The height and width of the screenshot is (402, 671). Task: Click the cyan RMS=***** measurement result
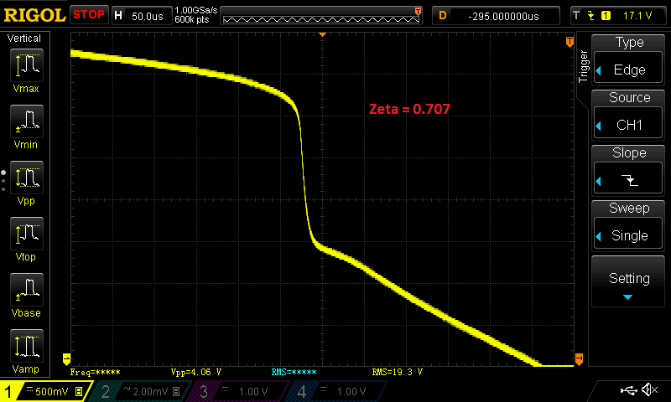point(294,372)
